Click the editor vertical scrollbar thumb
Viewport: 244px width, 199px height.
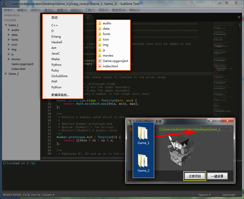[240, 25]
